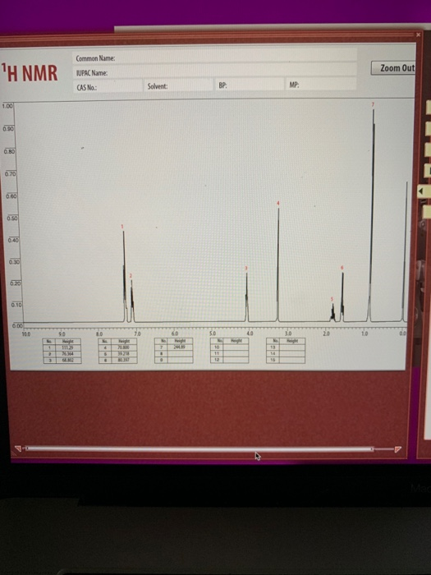Click the empty height cell for peak 10
Image resolution: width=431 pixels, height=575 pixels.
click(x=236, y=347)
